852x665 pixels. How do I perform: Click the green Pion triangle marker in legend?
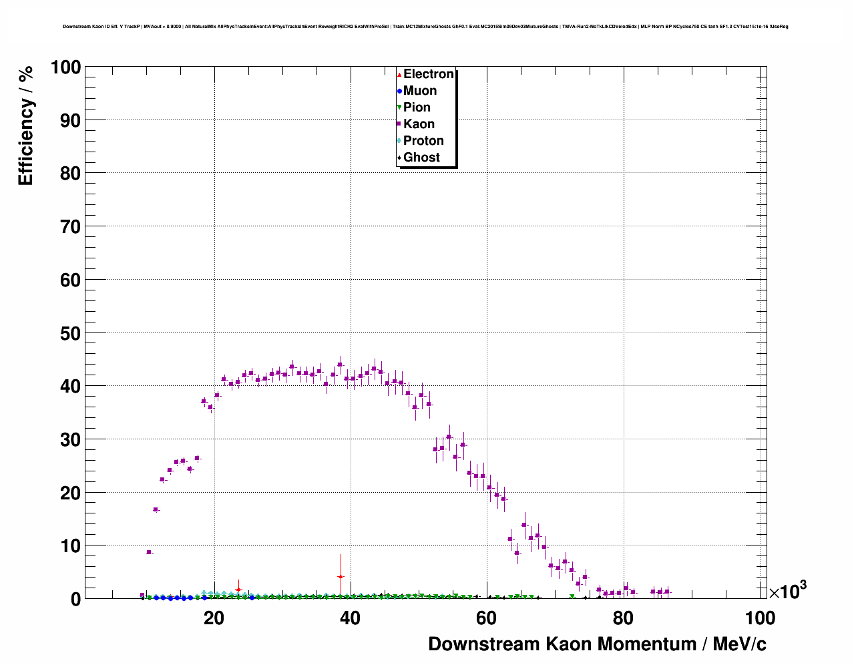pyautogui.click(x=399, y=107)
